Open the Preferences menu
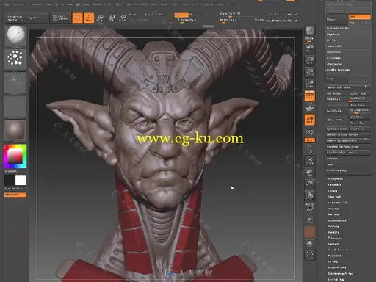 point(140,4)
